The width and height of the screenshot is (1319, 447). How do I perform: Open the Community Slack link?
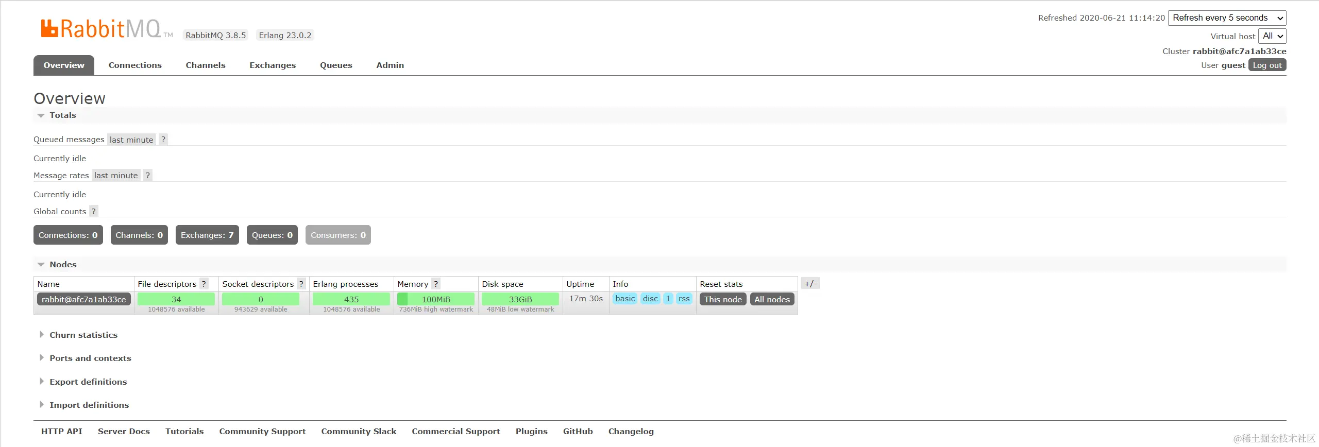pyautogui.click(x=359, y=432)
